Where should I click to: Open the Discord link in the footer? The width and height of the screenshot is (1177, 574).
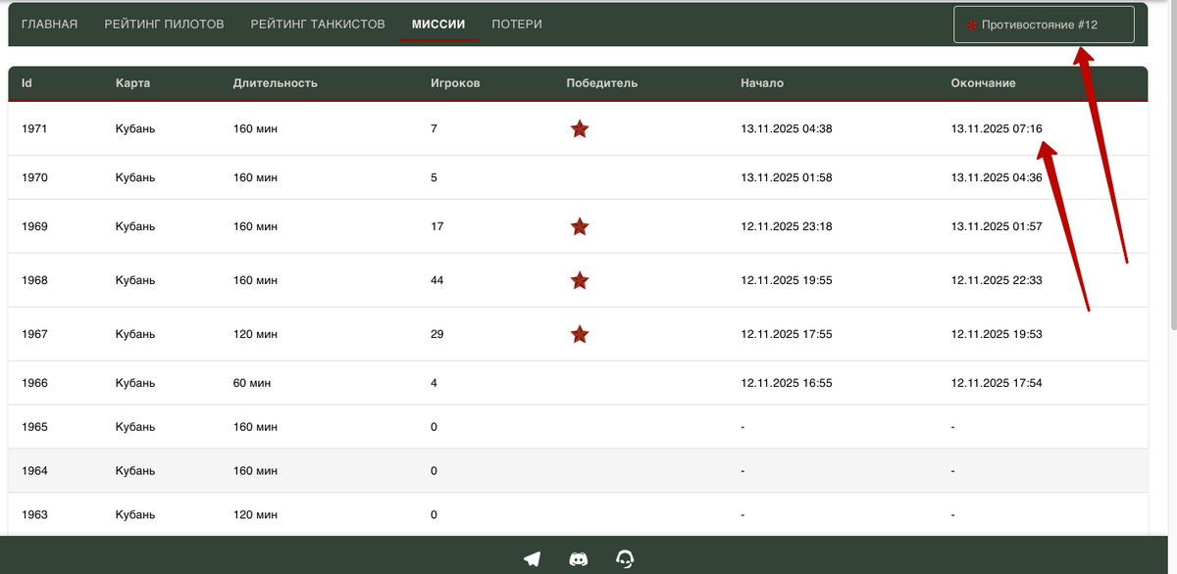point(579,559)
